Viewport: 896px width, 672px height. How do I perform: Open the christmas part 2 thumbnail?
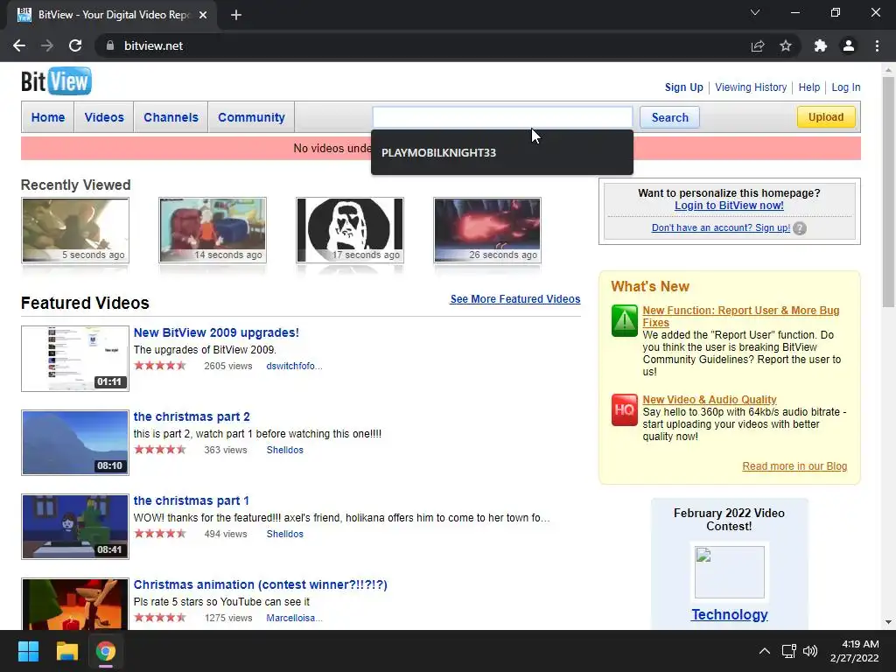pyautogui.click(x=75, y=443)
